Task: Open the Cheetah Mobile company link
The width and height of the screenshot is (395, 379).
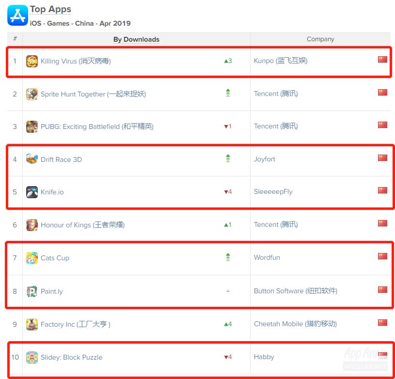Action: (295, 324)
